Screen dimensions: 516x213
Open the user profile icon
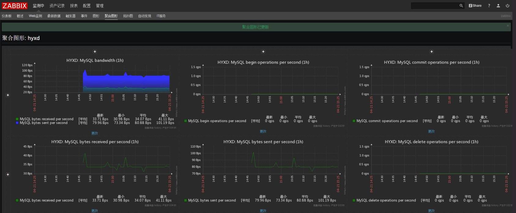498,6
